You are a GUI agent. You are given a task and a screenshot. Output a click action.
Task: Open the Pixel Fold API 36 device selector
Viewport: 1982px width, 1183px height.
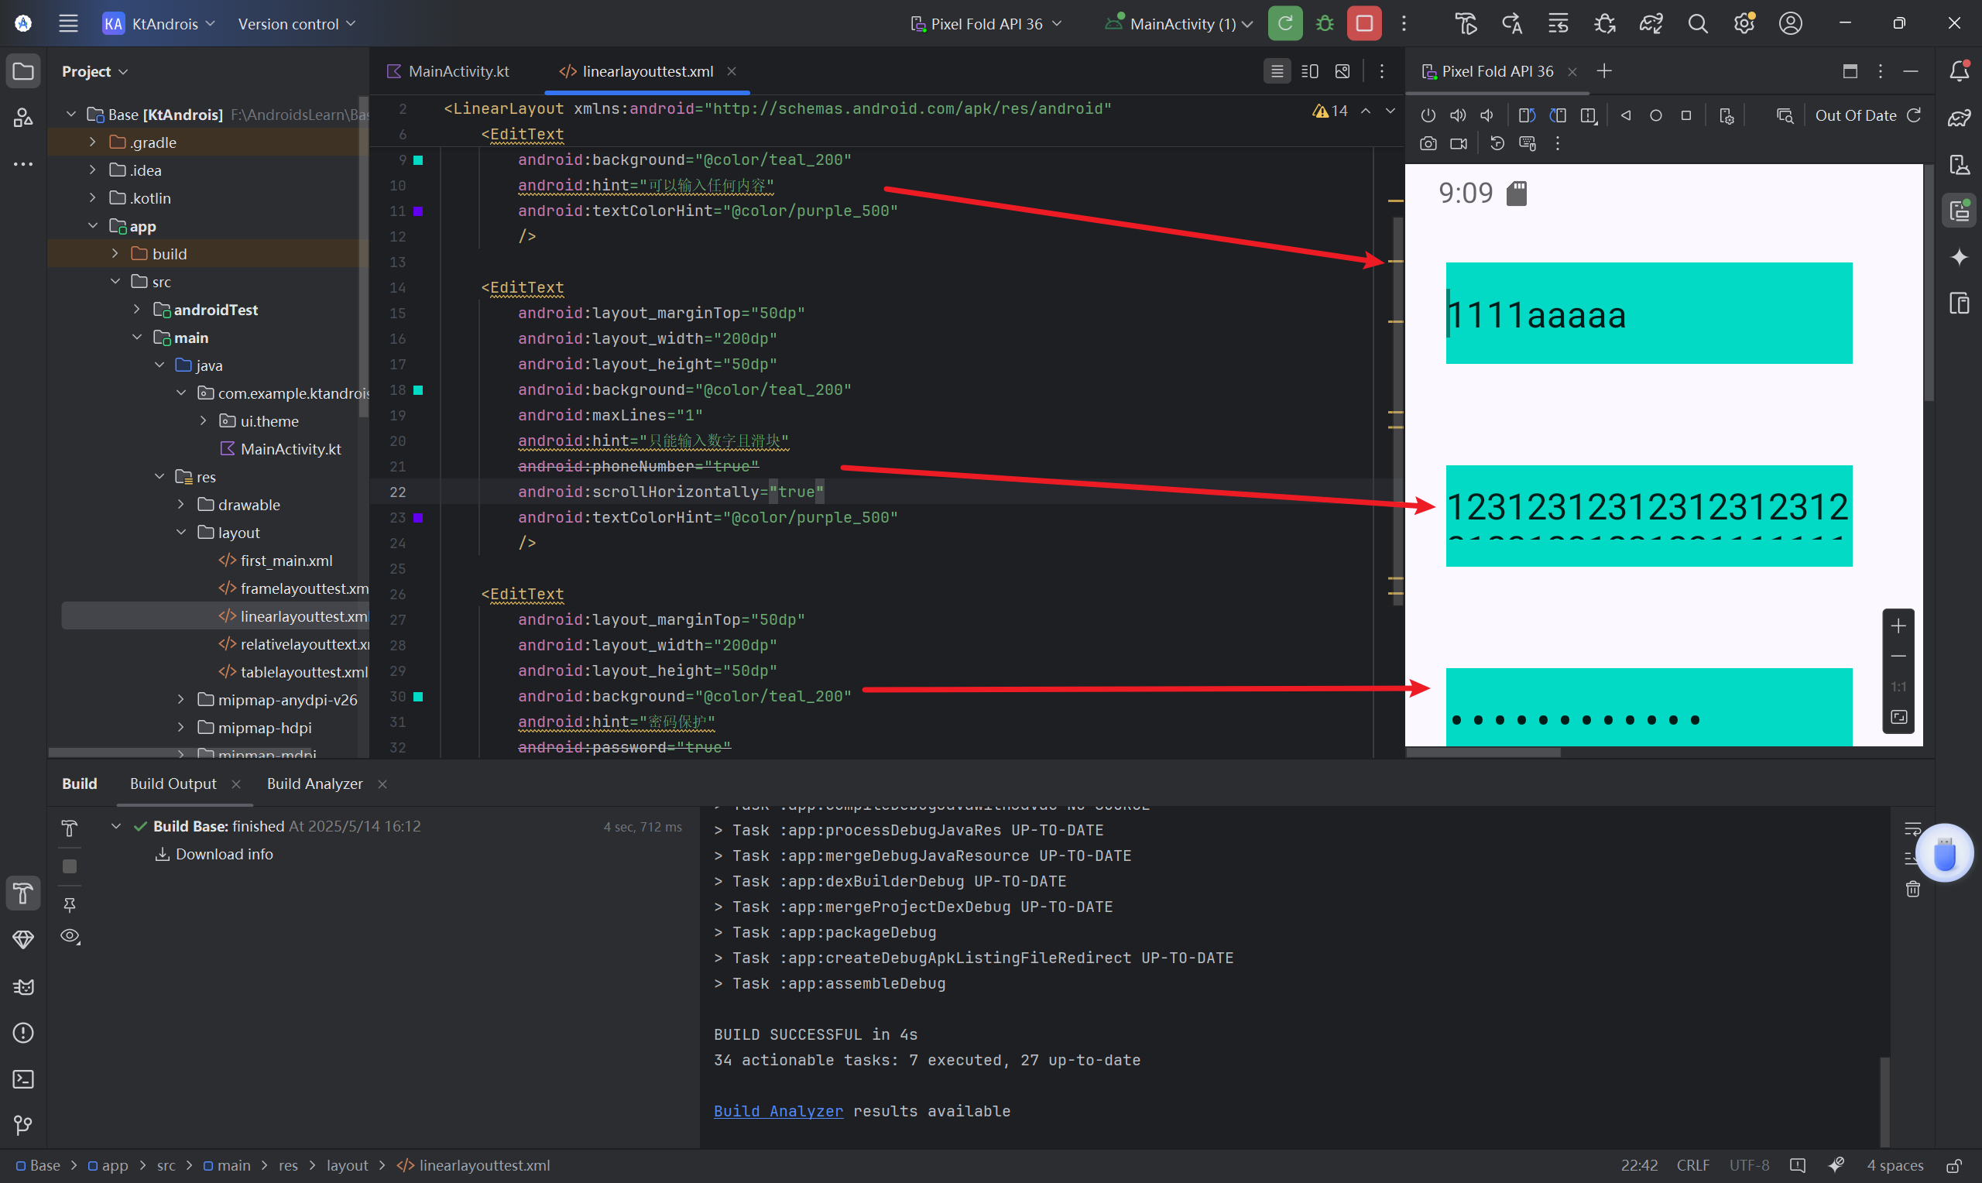click(x=986, y=24)
